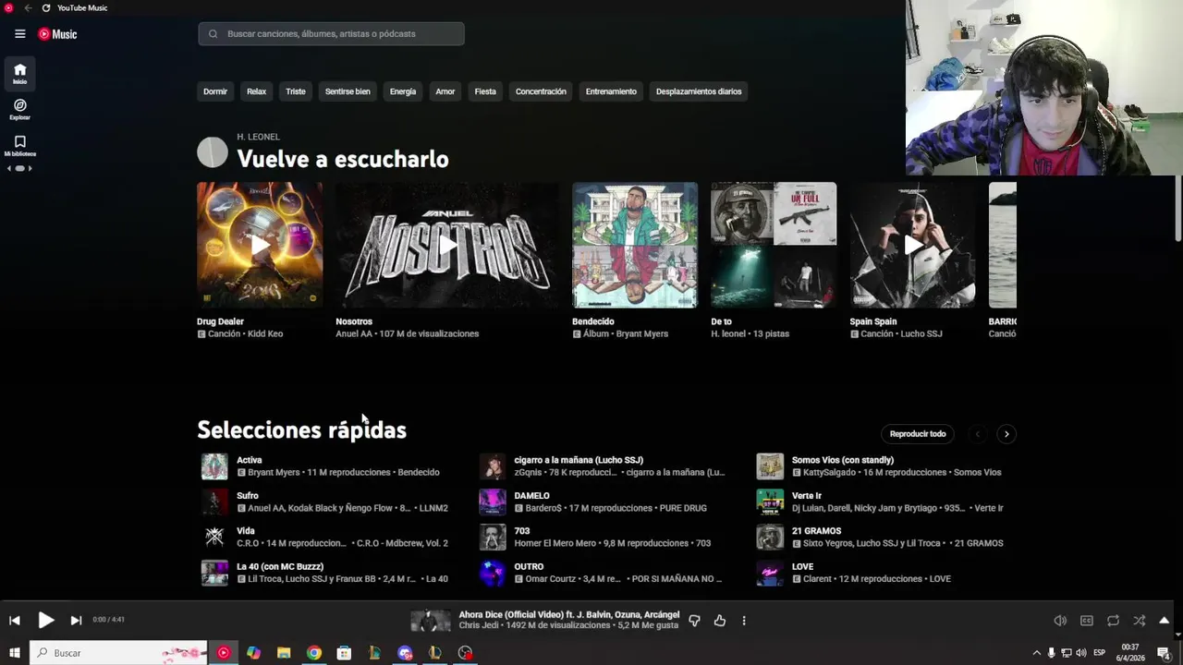1183x665 pixels.
Task: Open the H. LEONEL profile avatar
Action: [x=213, y=152]
